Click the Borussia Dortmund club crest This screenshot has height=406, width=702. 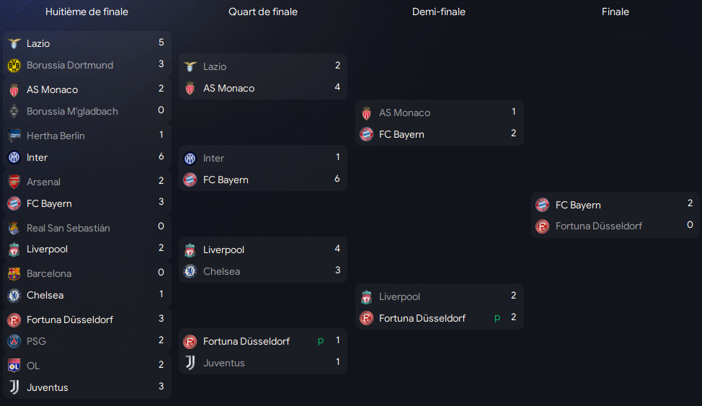coord(14,65)
